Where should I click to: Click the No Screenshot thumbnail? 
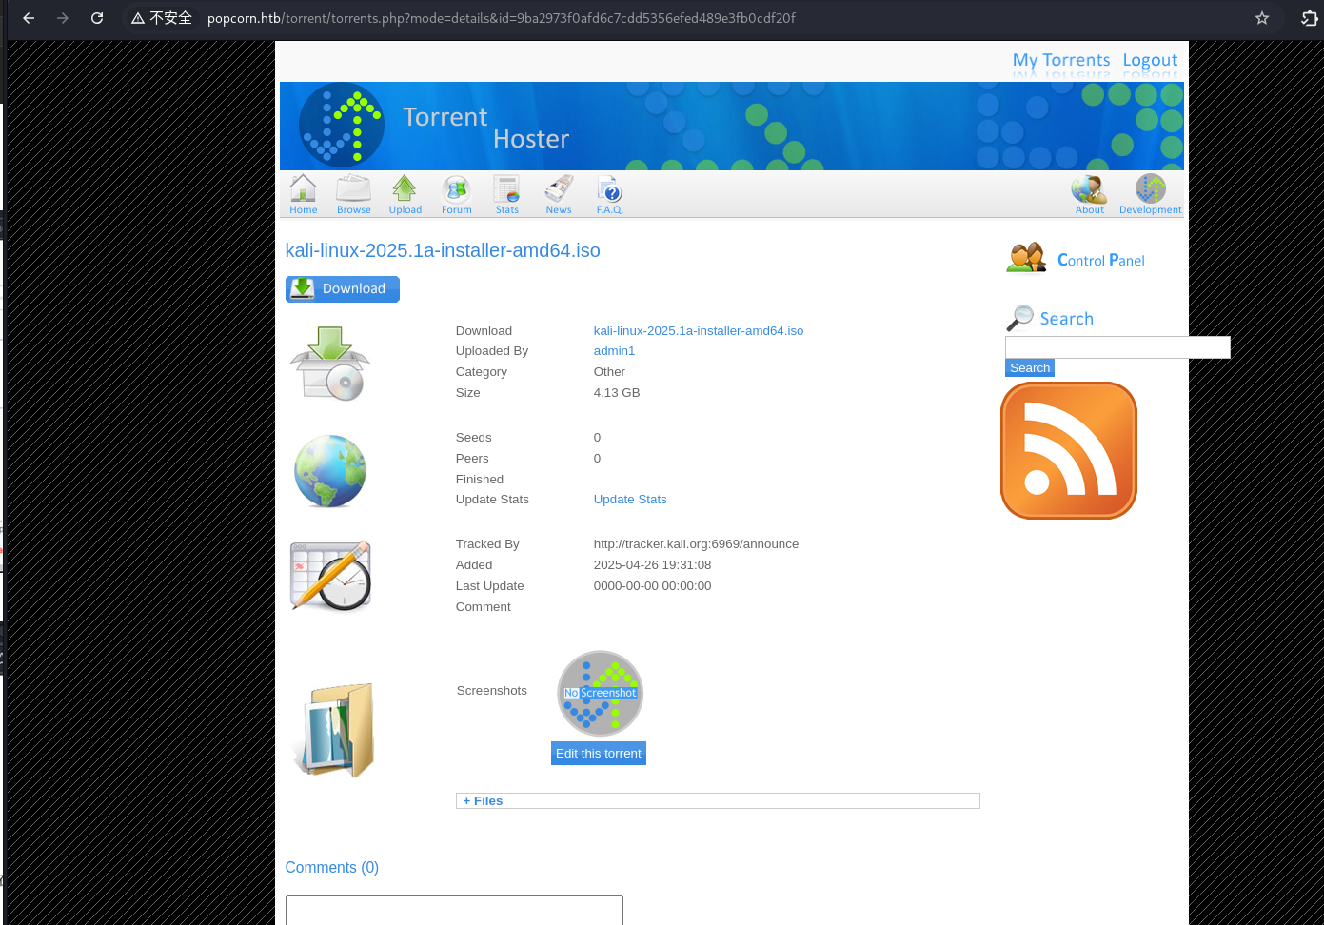(600, 693)
